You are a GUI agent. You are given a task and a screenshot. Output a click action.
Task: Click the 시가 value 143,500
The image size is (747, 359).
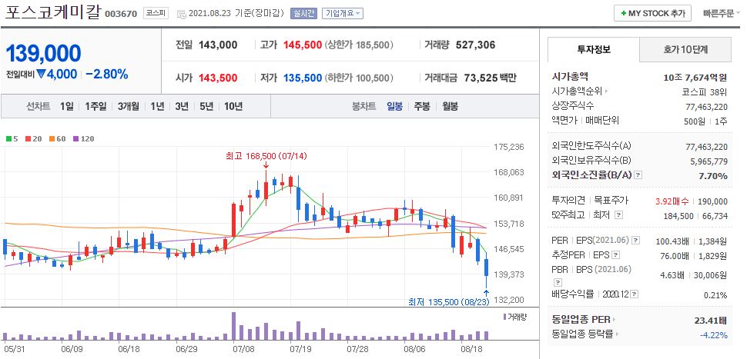[218, 78]
